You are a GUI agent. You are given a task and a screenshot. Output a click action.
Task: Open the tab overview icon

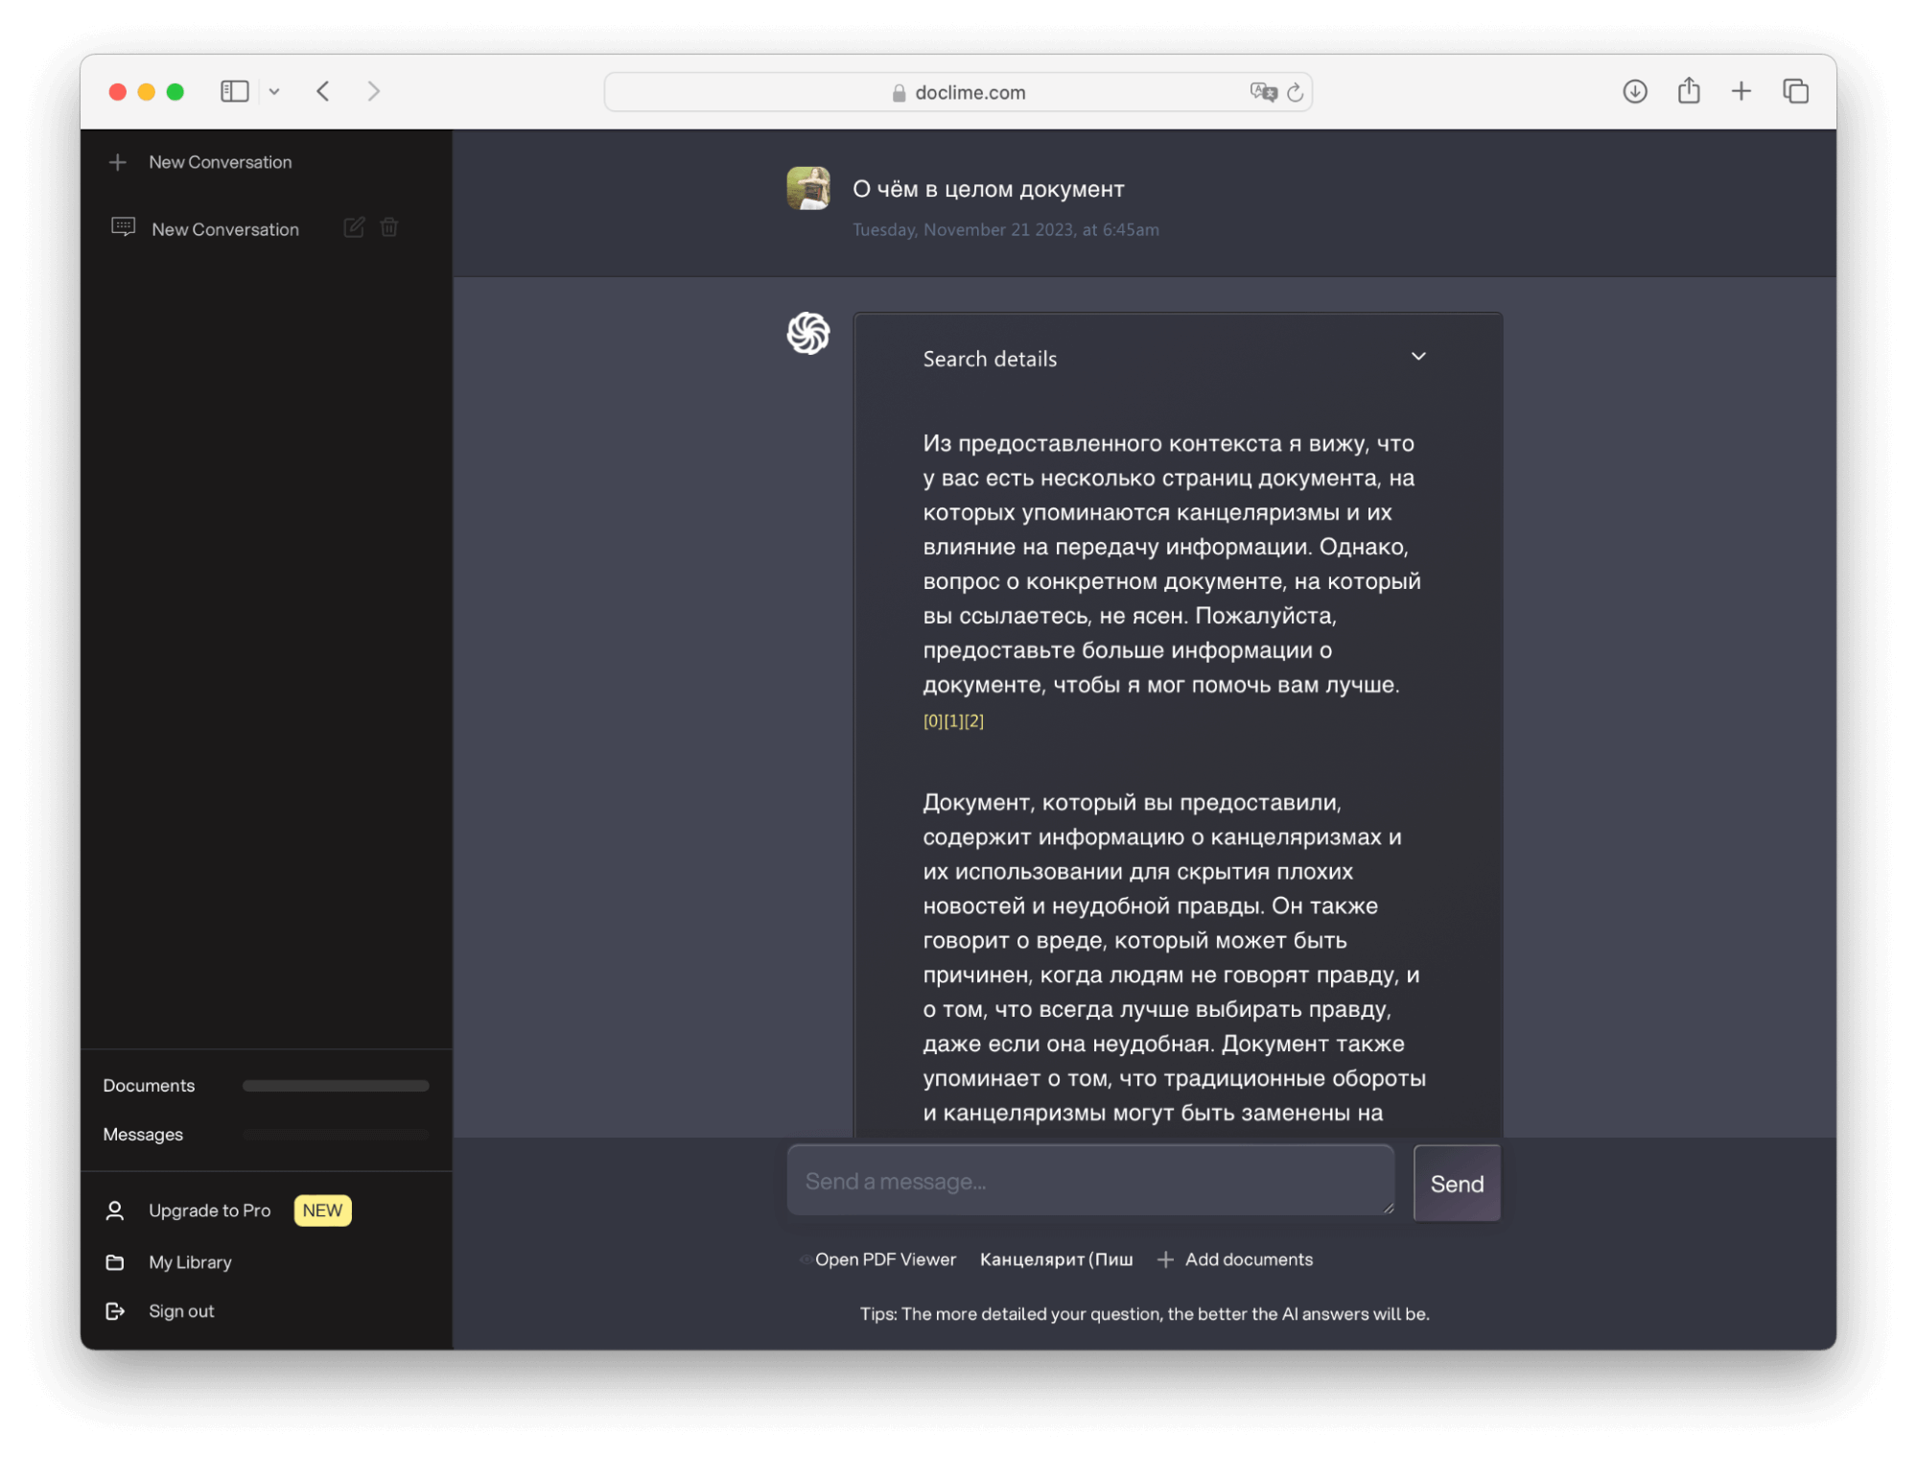point(1795,91)
